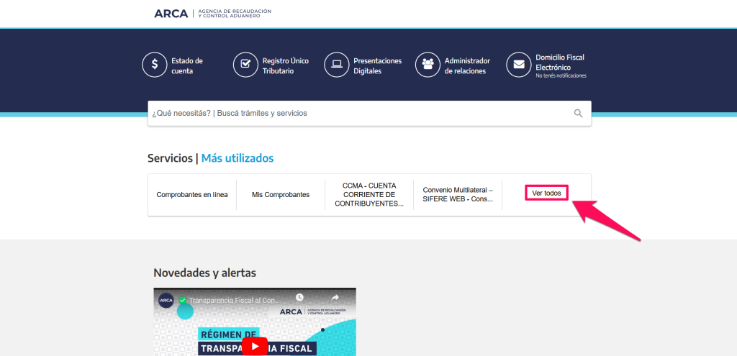Click Ver todos services button
737x356 pixels.
coord(546,193)
